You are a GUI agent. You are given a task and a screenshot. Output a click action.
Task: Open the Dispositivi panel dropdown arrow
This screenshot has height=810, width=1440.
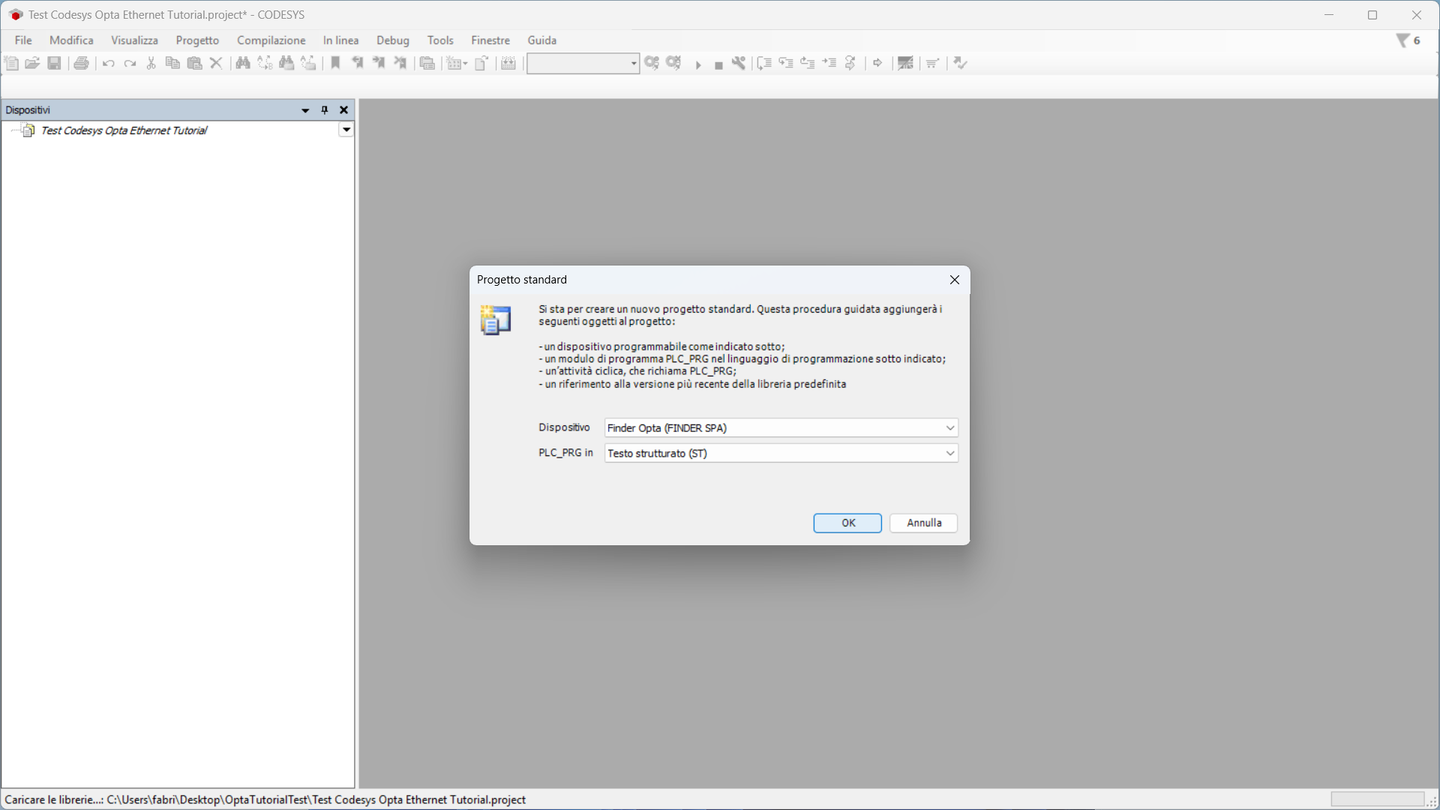pos(305,110)
